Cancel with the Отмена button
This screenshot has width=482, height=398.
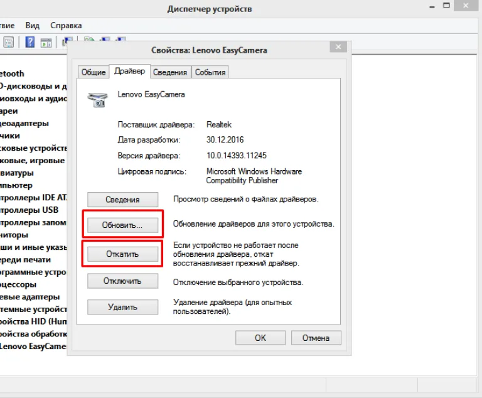coord(316,338)
